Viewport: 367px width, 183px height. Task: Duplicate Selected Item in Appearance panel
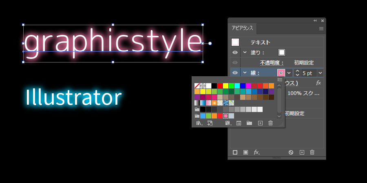[302, 152]
